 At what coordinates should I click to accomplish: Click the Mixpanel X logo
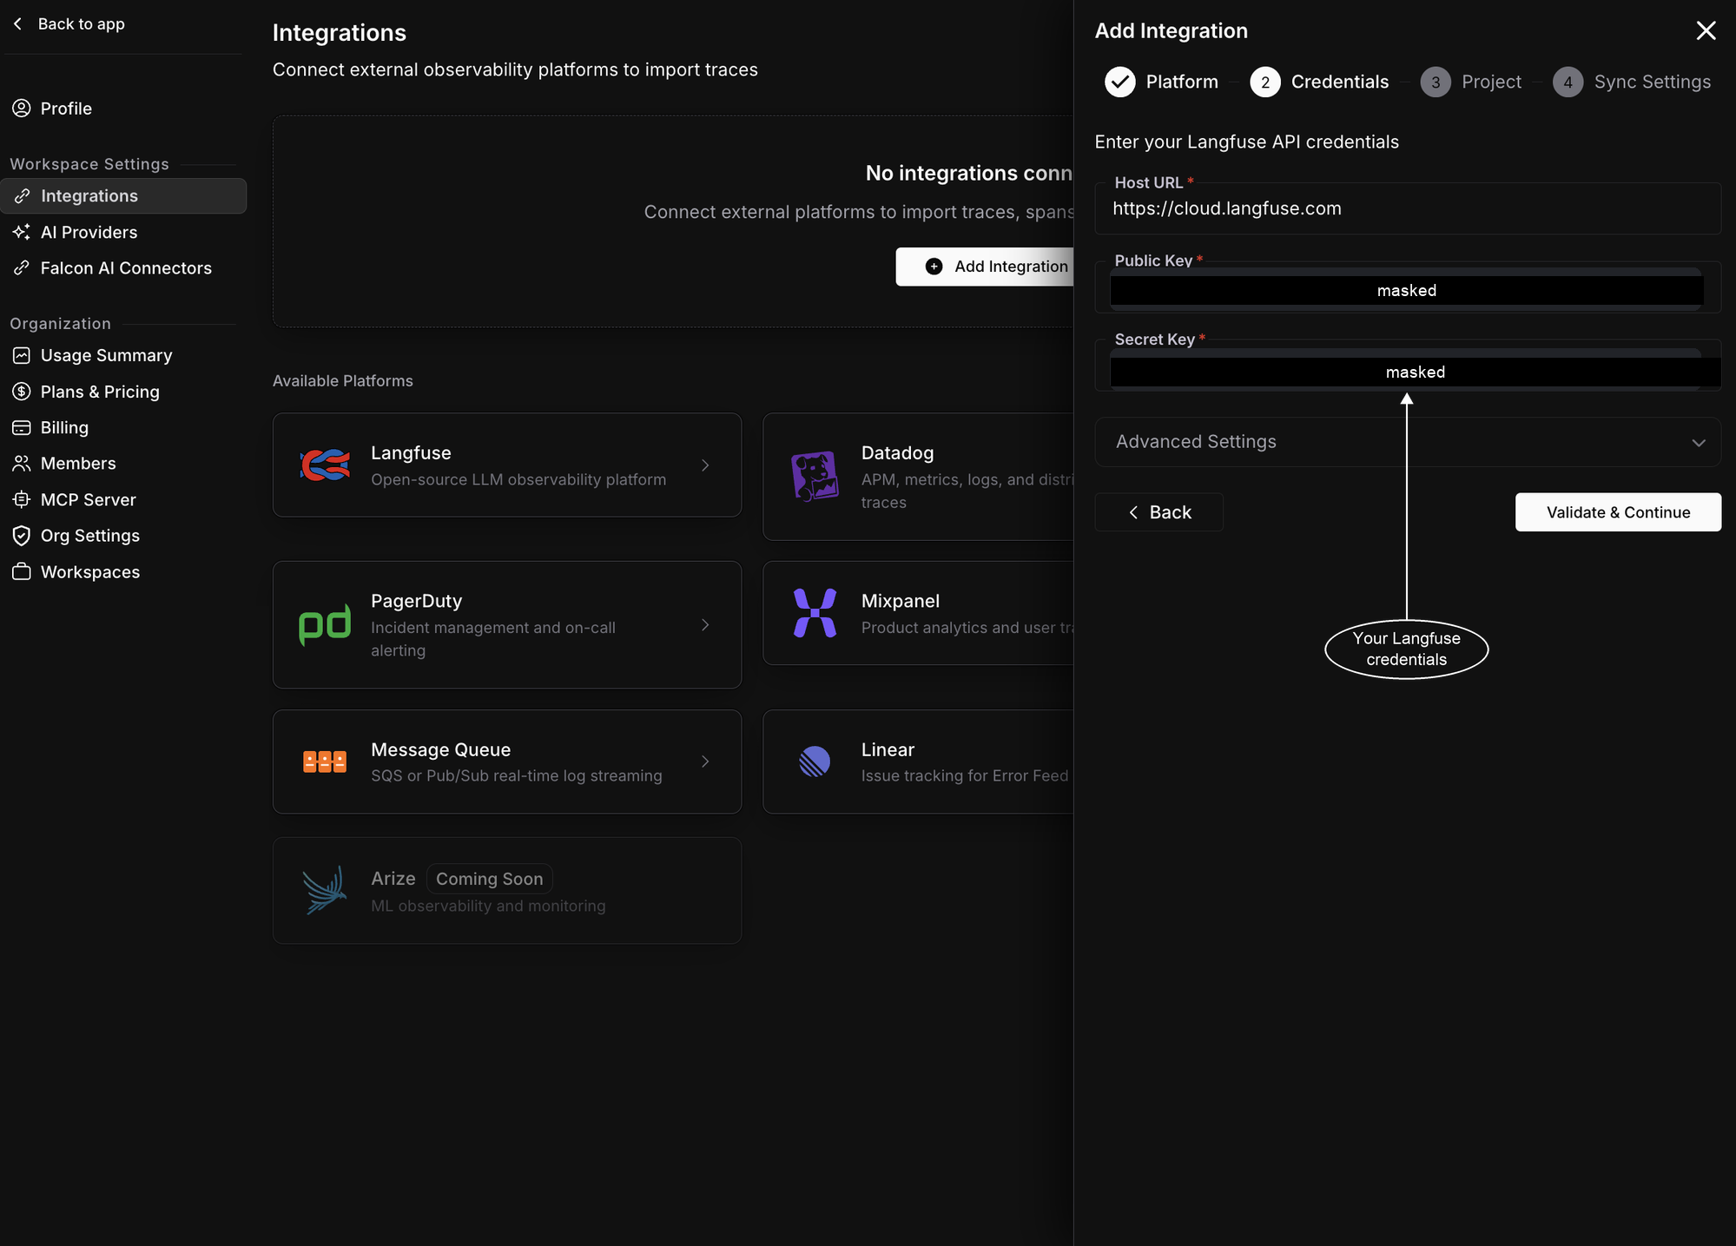point(815,613)
